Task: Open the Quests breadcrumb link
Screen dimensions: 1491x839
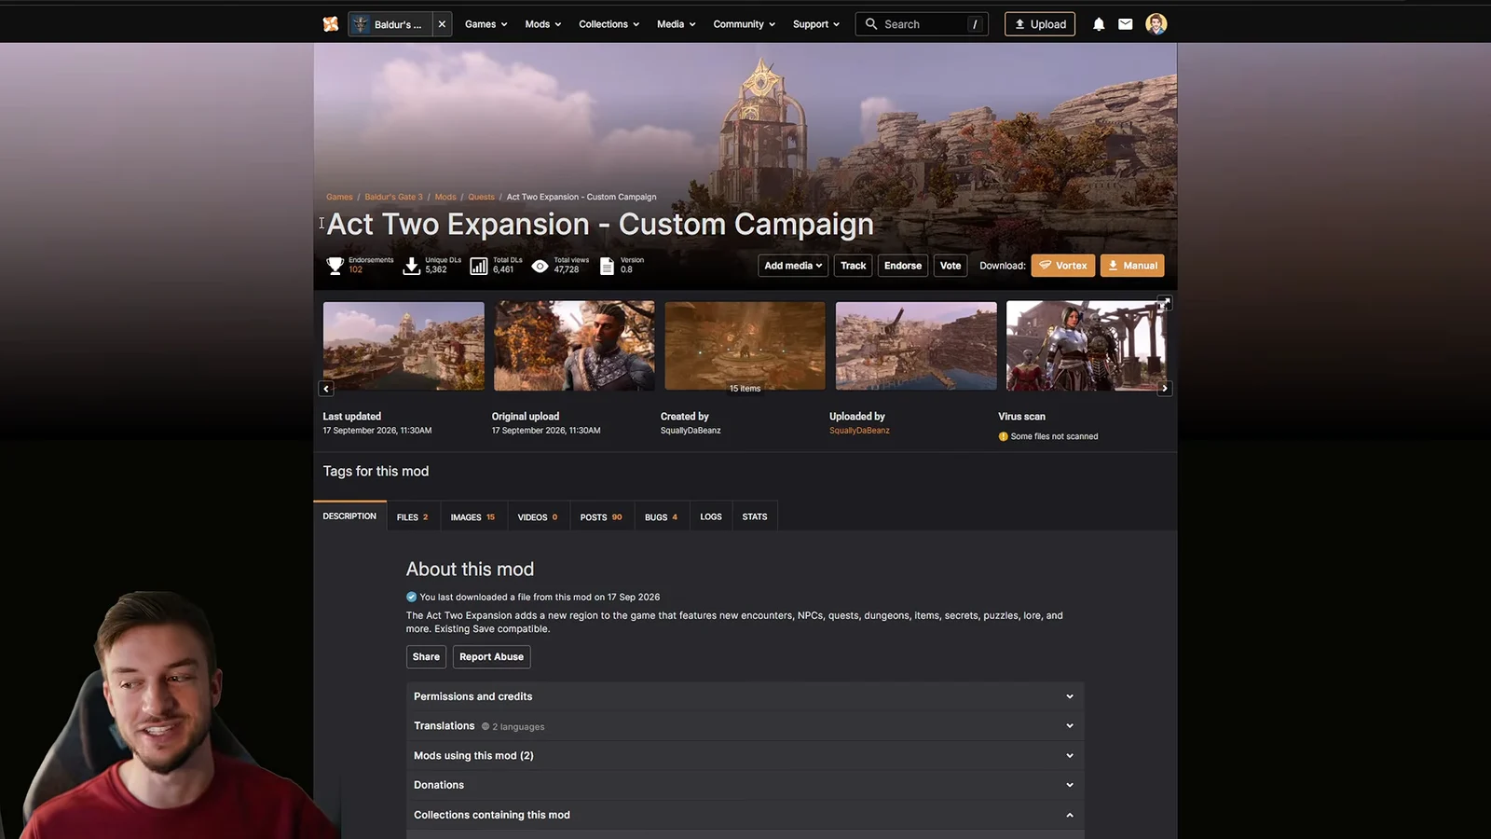Action: pyautogui.click(x=481, y=197)
